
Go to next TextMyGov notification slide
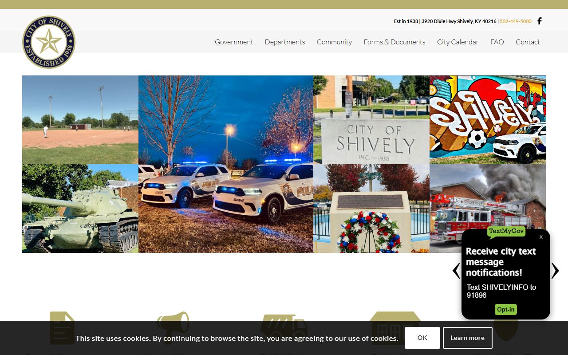(555, 271)
